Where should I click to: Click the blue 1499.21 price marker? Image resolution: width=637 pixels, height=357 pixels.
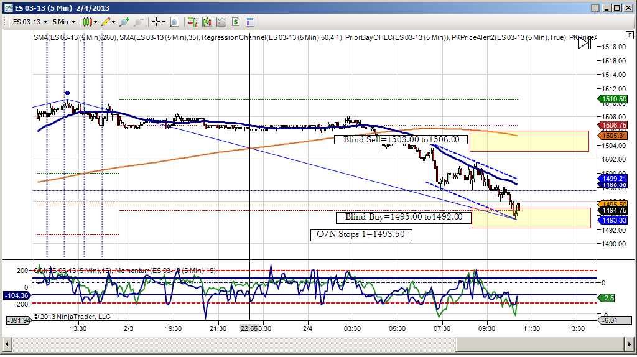(613, 178)
